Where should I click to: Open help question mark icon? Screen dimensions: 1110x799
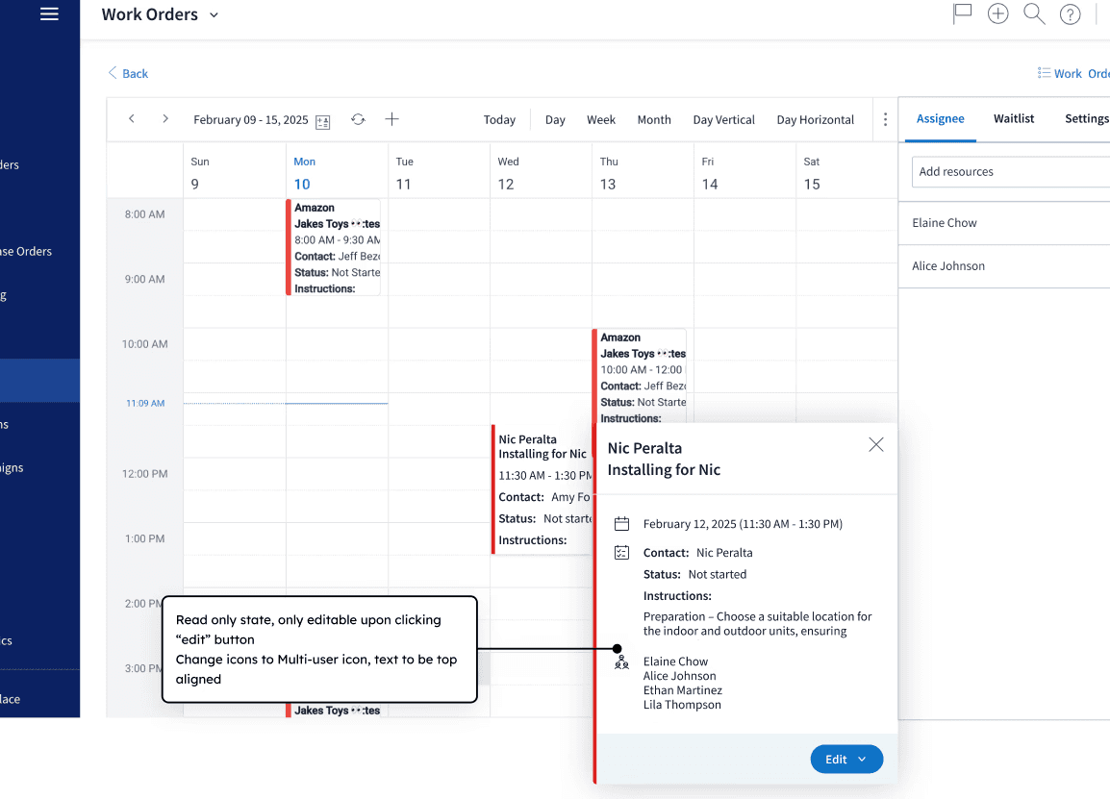(1070, 14)
